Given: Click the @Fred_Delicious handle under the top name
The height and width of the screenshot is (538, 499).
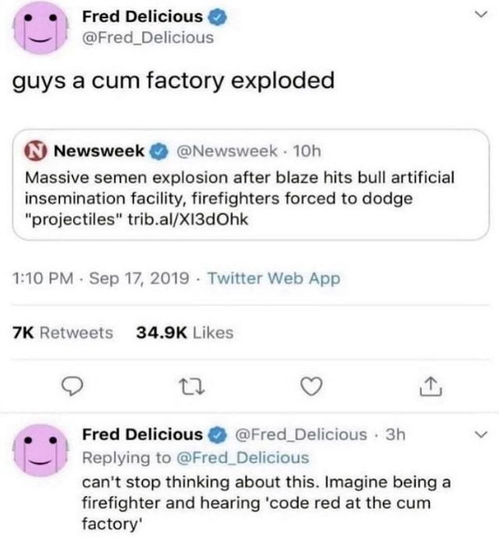Looking at the screenshot, I should click(147, 37).
